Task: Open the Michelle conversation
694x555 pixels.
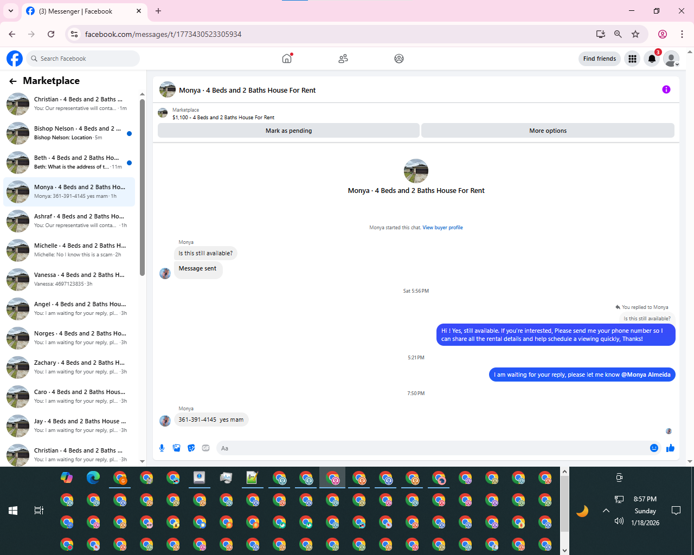Action: (x=69, y=250)
